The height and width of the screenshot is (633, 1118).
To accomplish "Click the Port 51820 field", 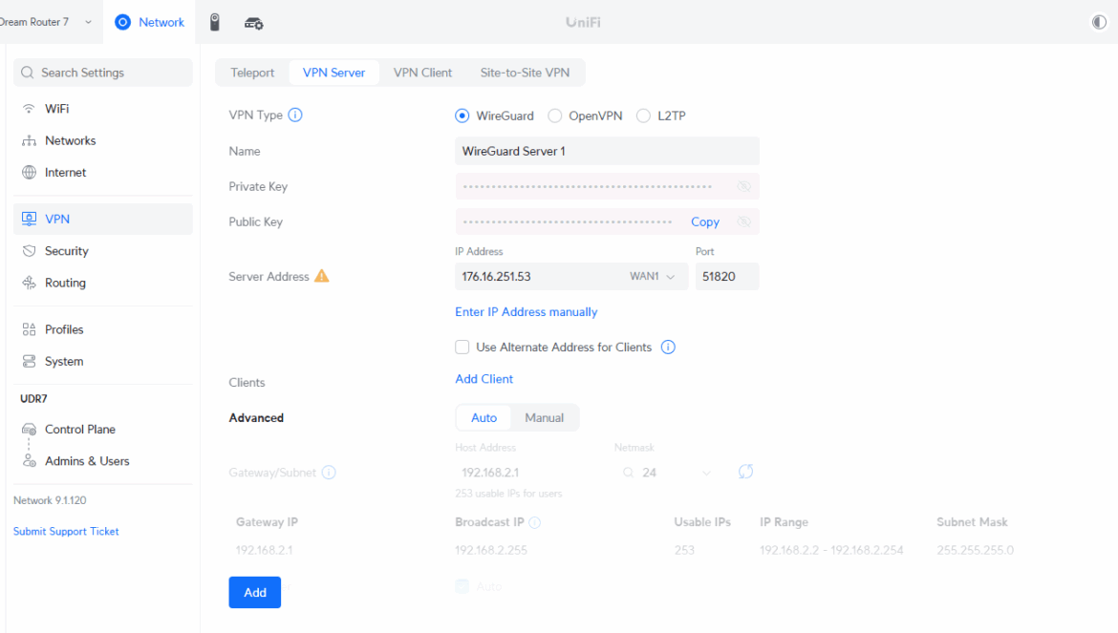I will [x=727, y=276].
